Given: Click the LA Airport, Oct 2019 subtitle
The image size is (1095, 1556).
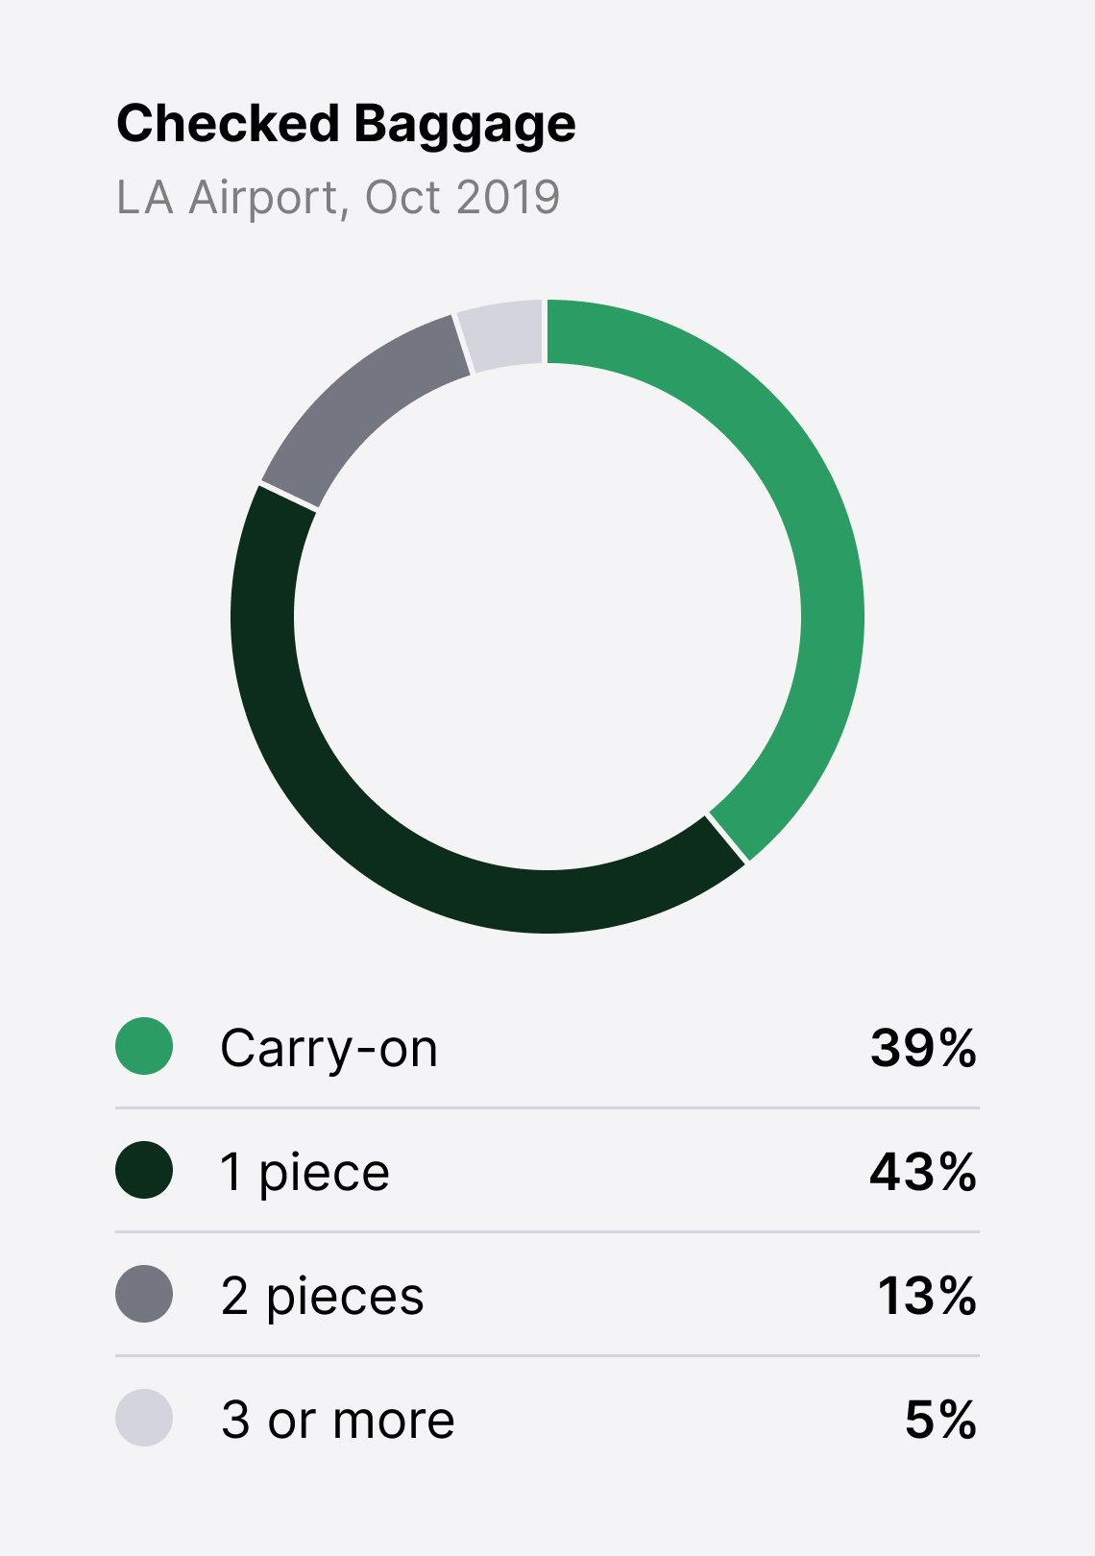Looking at the screenshot, I should (x=338, y=197).
